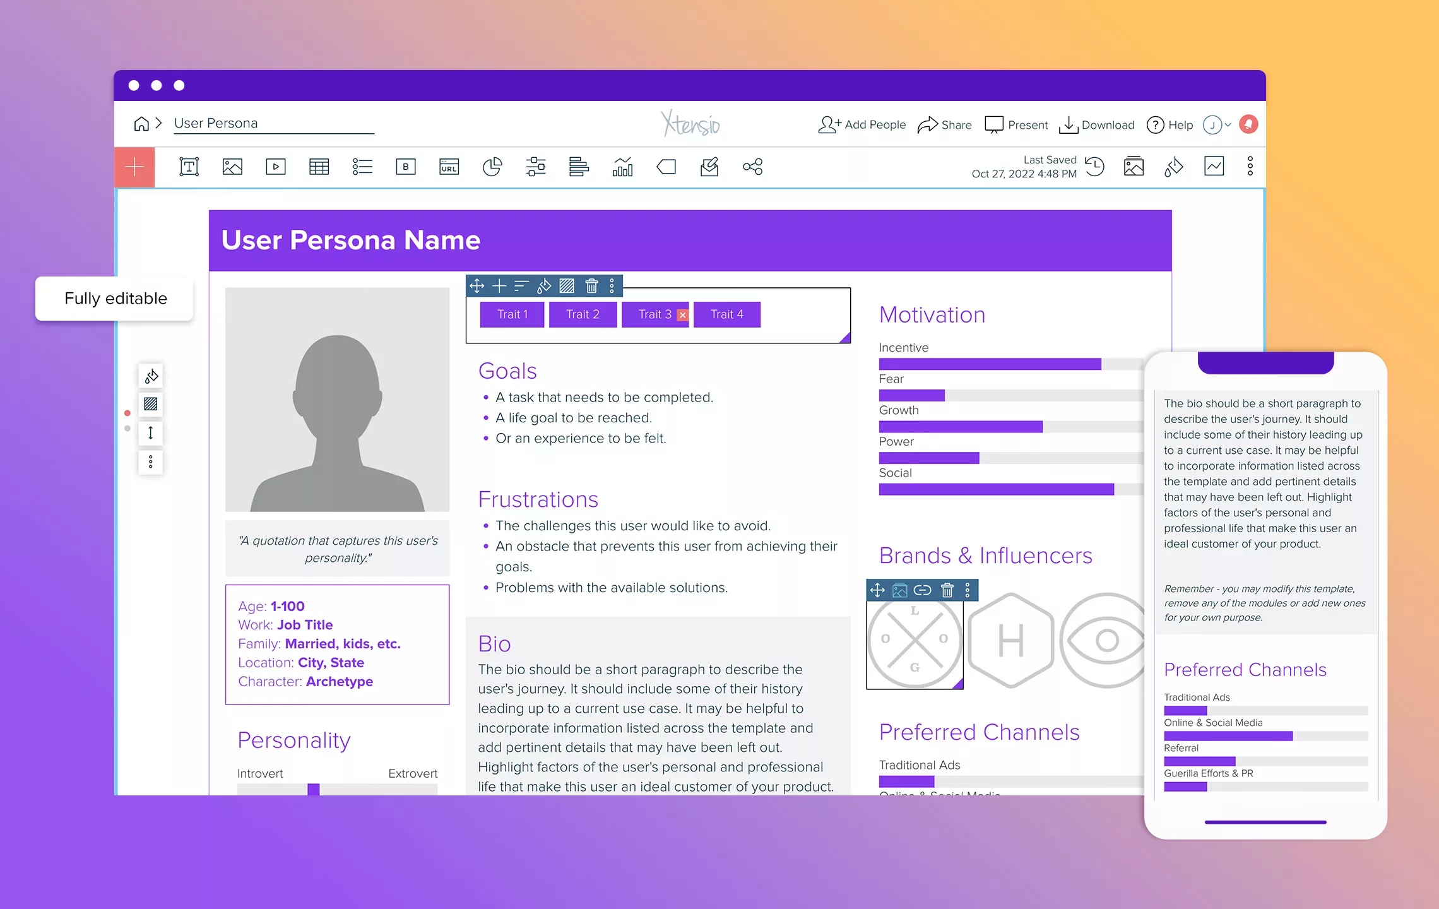Add a text element from the toolbar
1439x909 pixels.
188,167
